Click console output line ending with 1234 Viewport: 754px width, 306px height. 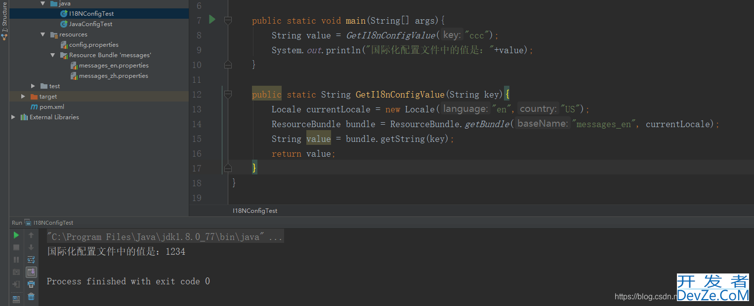click(x=116, y=252)
